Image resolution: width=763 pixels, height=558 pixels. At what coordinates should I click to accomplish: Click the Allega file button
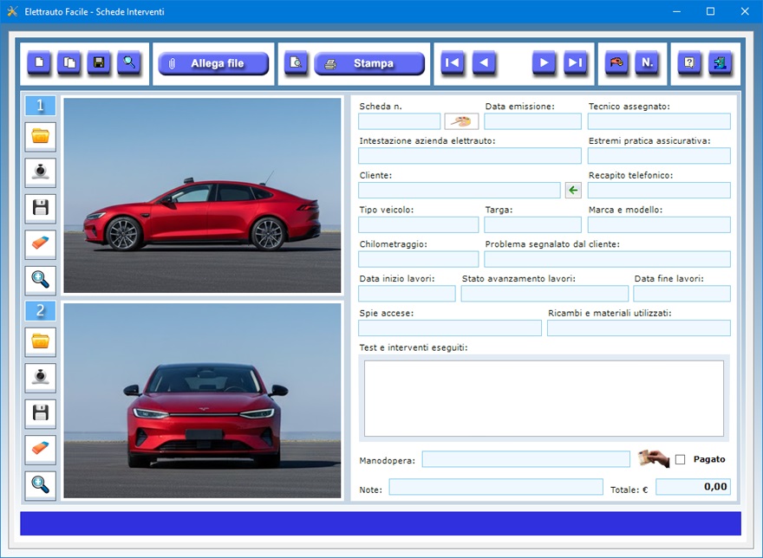(213, 63)
